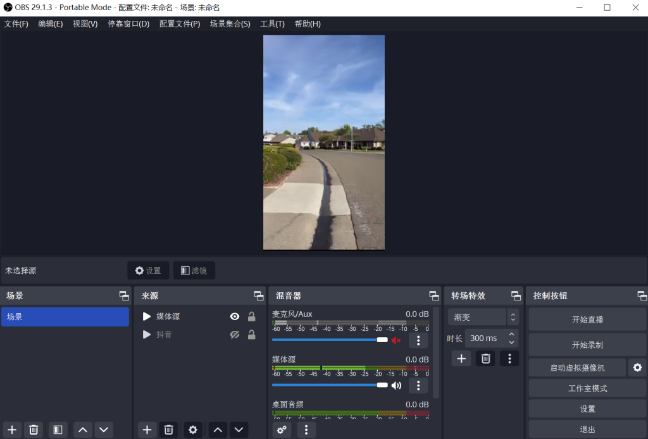Move scene up with arrow
The image size is (648, 439).
83,430
